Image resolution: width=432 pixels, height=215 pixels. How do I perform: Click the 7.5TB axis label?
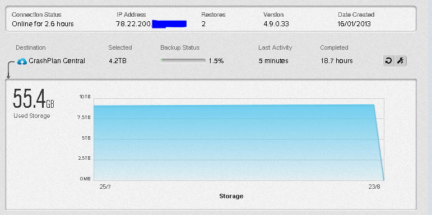tap(83, 117)
